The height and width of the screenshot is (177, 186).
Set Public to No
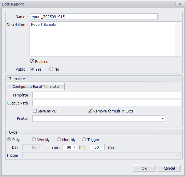(x=51, y=69)
